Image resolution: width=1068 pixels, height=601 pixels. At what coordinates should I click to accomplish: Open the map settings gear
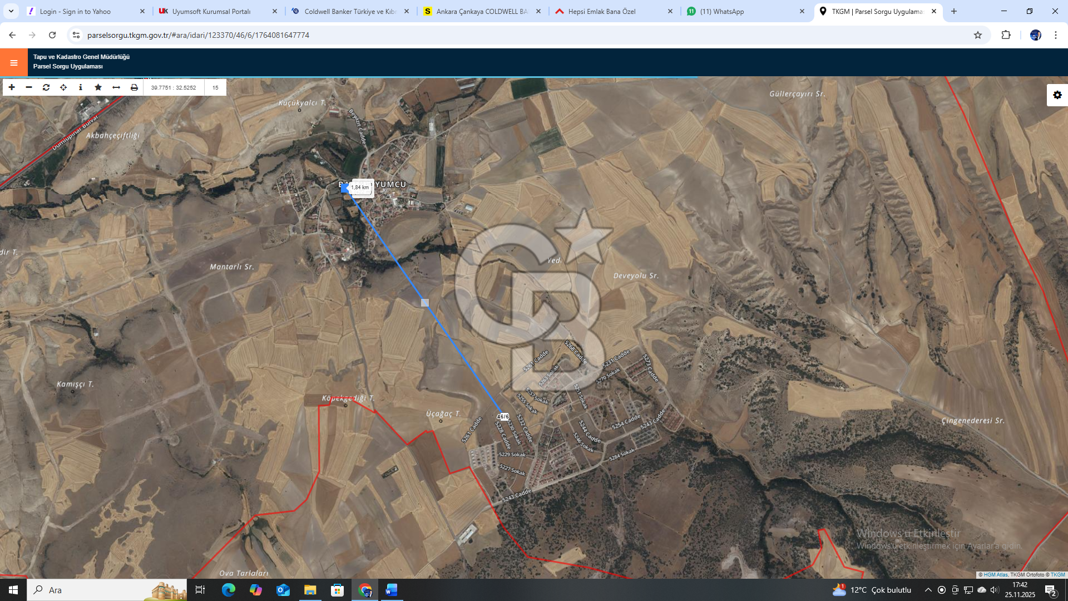pos(1057,95)
